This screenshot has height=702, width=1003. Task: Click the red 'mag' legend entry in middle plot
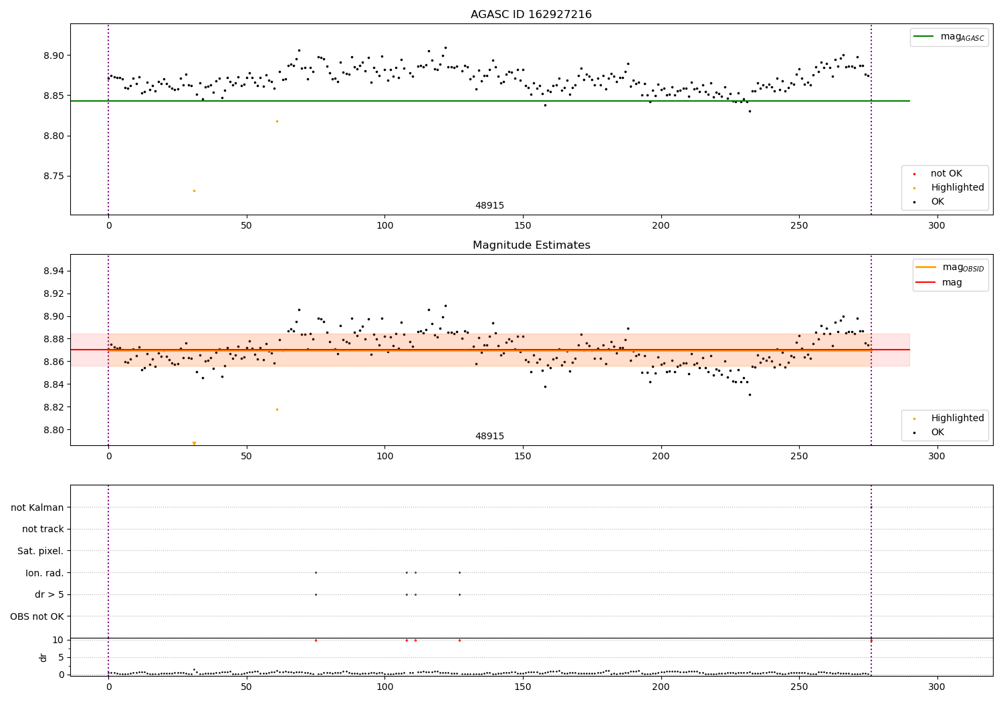pos(939,282)
